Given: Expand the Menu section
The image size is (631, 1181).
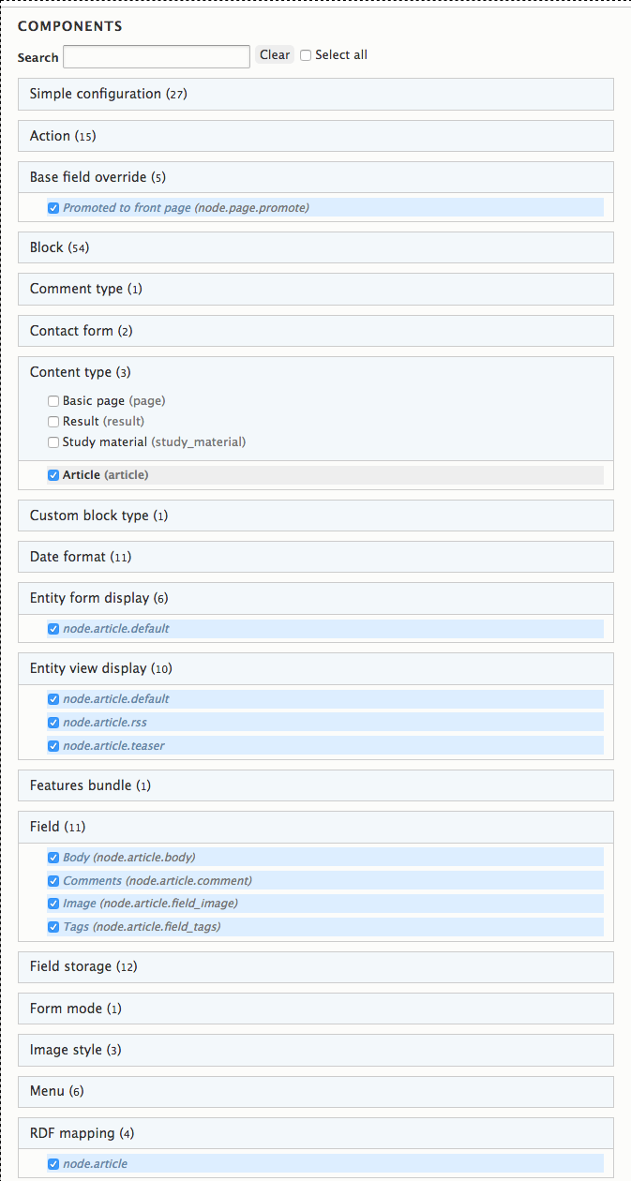Looking at the screenshot, I should [316, 1091].
